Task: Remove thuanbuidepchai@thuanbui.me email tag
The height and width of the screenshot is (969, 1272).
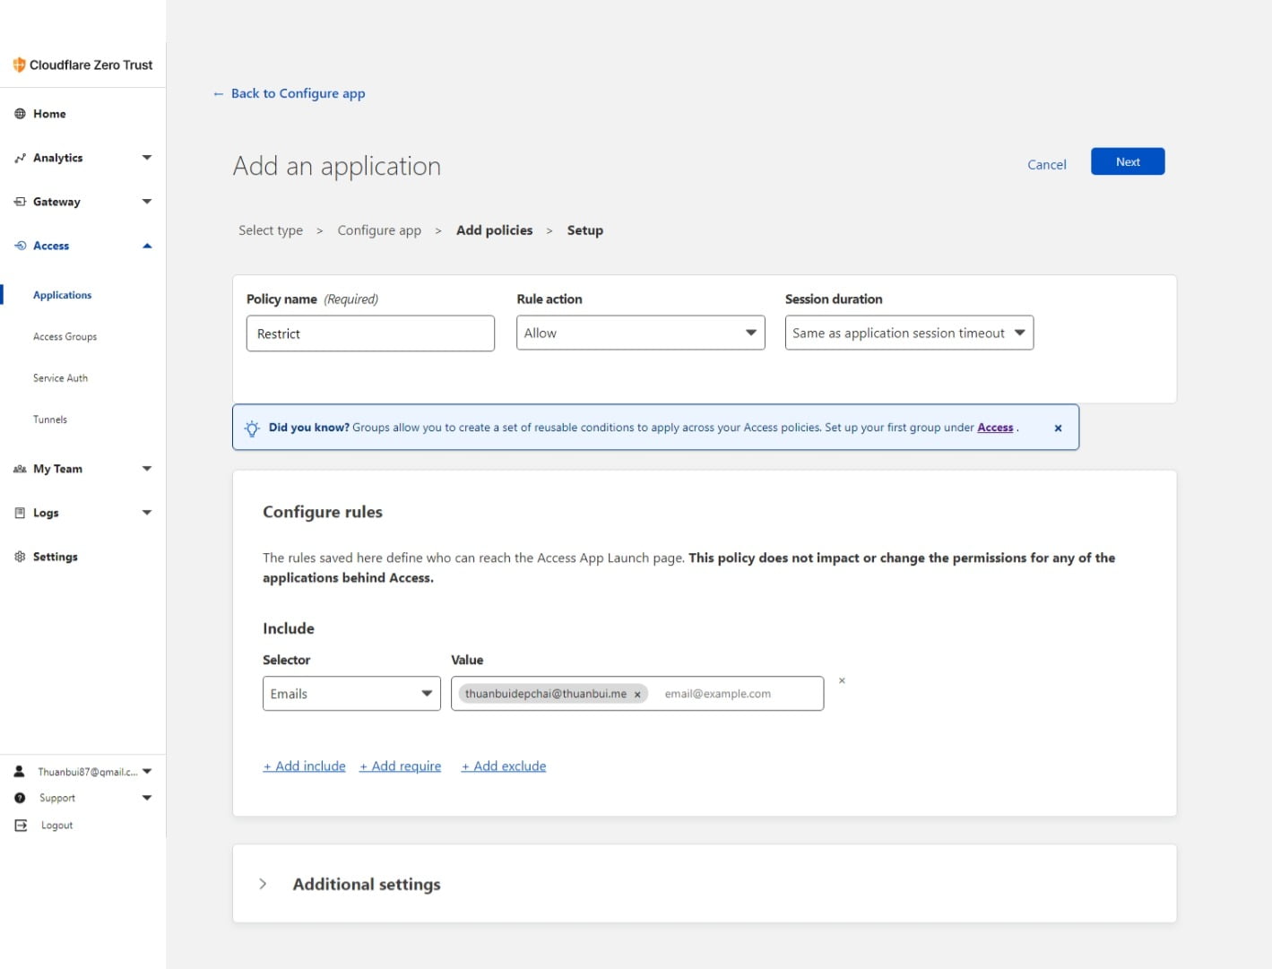Action: [x=637, y=695]
